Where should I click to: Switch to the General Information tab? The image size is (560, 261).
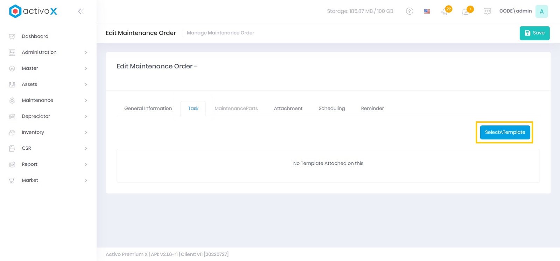click(x=148, y=109)
